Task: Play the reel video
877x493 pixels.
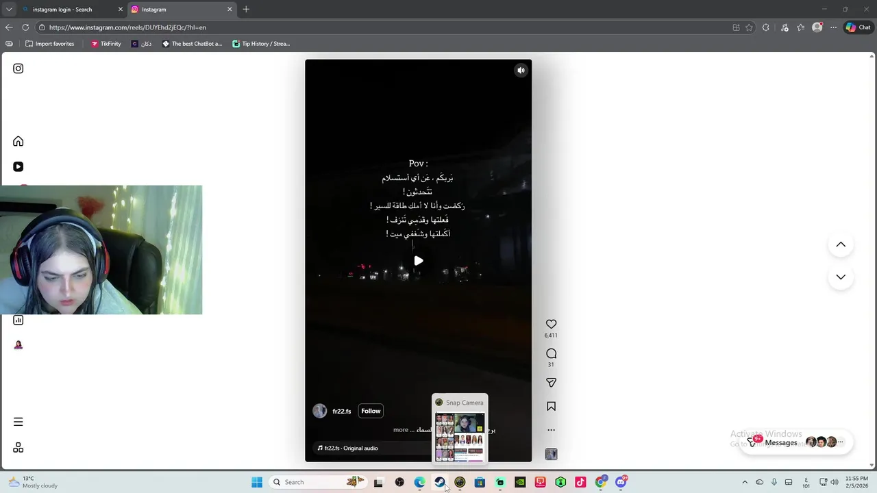Action: [x=419, y=260]
